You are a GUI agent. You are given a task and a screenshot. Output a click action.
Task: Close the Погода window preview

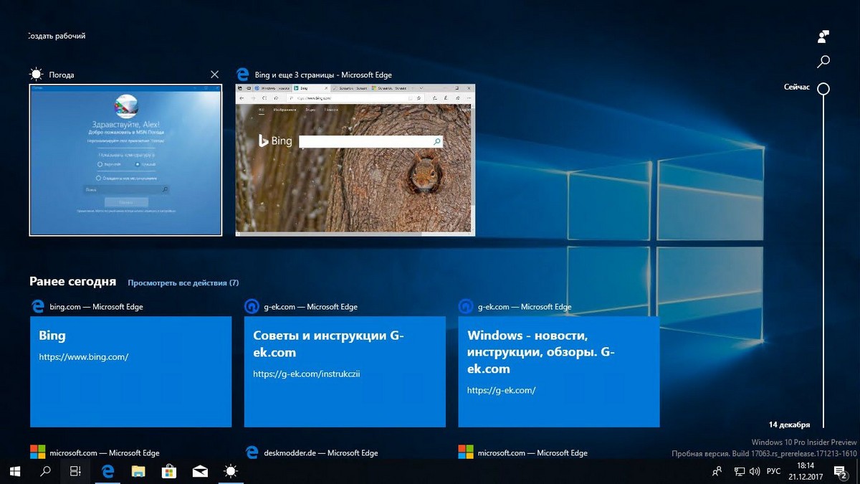pyautogui.click(x=214, y=75)
